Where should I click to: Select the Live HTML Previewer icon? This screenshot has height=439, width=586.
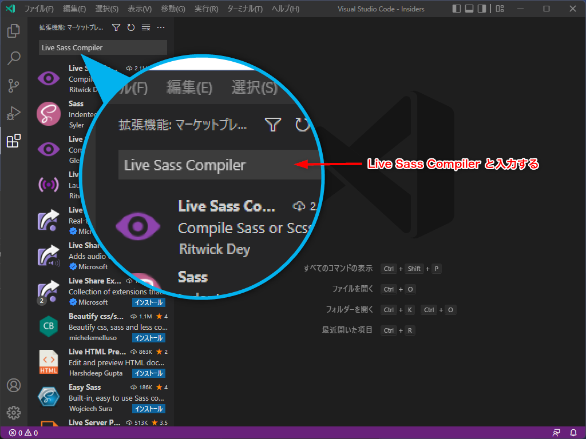click(49, 362)
